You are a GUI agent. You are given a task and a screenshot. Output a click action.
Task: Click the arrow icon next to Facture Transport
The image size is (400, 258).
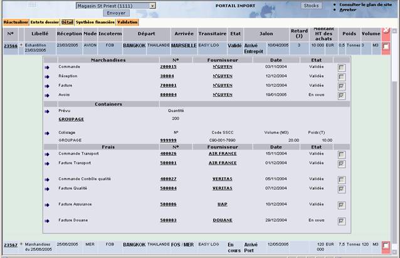click(47, 164)
